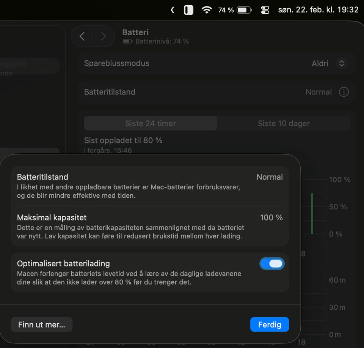Screen dimensions: 364x348
Task: Click the Finn ut mer… button
Action: [x=42, y=324]
